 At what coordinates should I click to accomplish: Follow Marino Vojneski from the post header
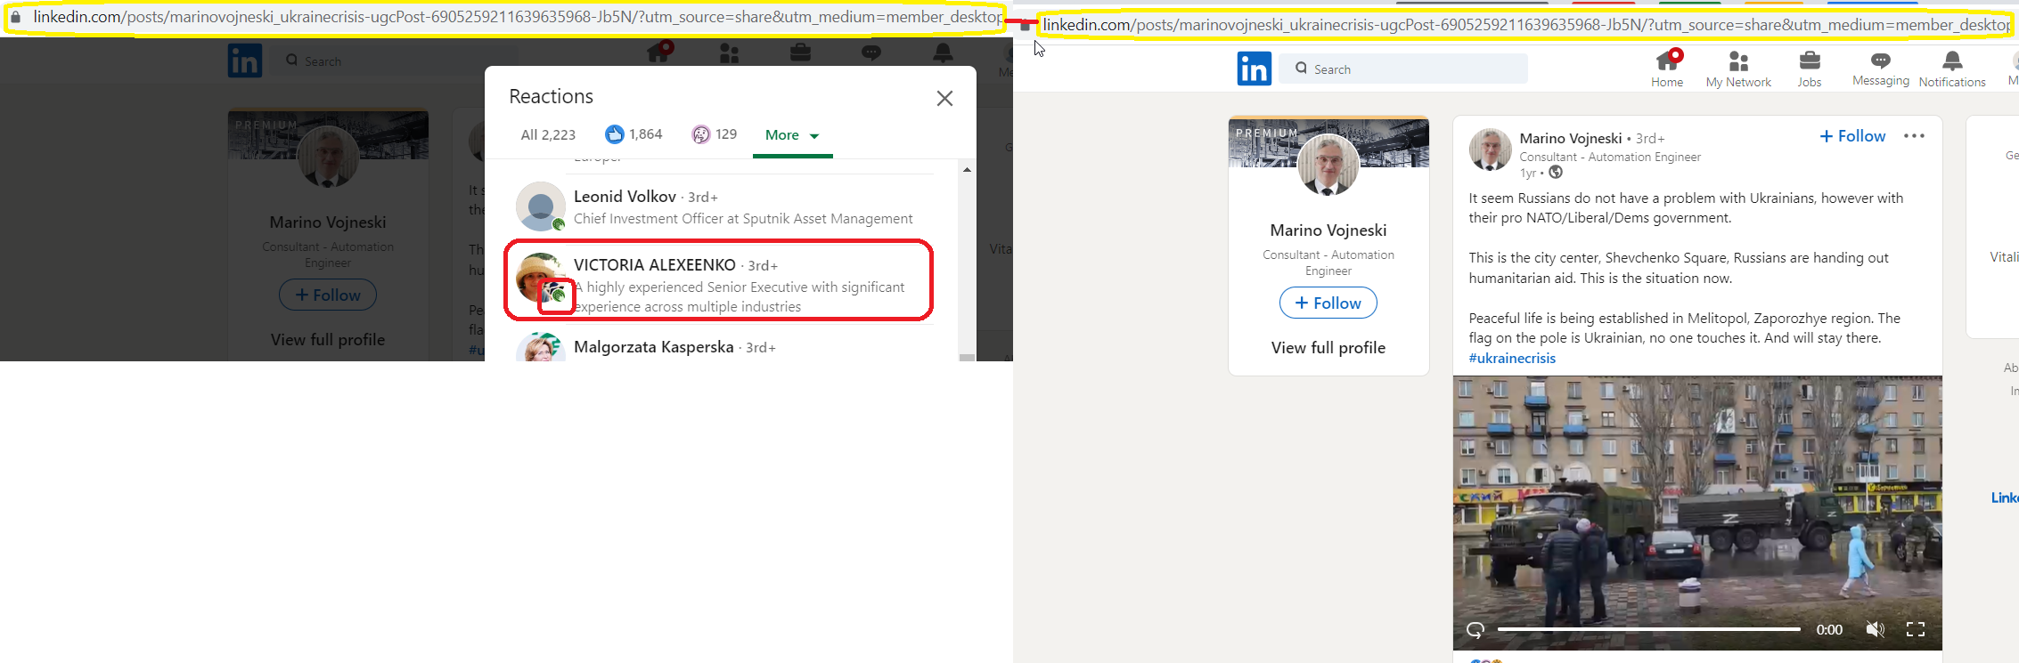pos(1852,136)
